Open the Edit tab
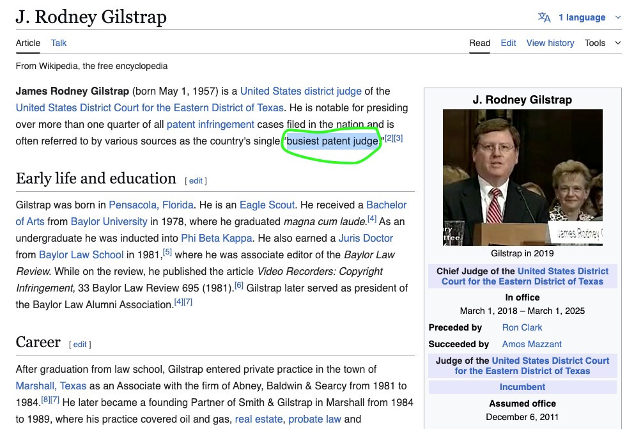 tap(508, 43)
